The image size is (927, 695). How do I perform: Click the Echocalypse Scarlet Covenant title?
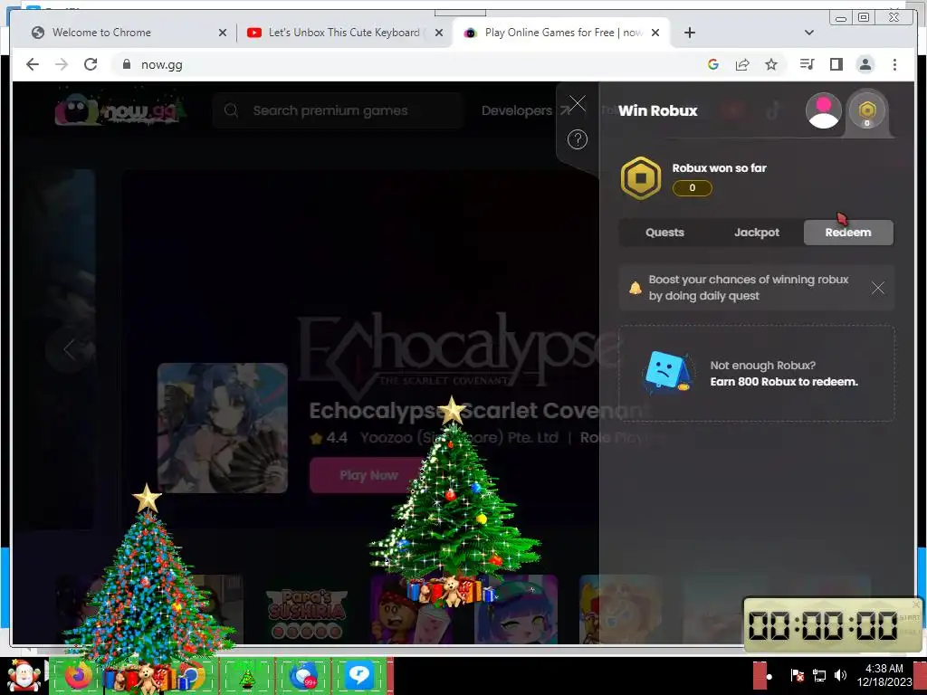pos(478,411)
